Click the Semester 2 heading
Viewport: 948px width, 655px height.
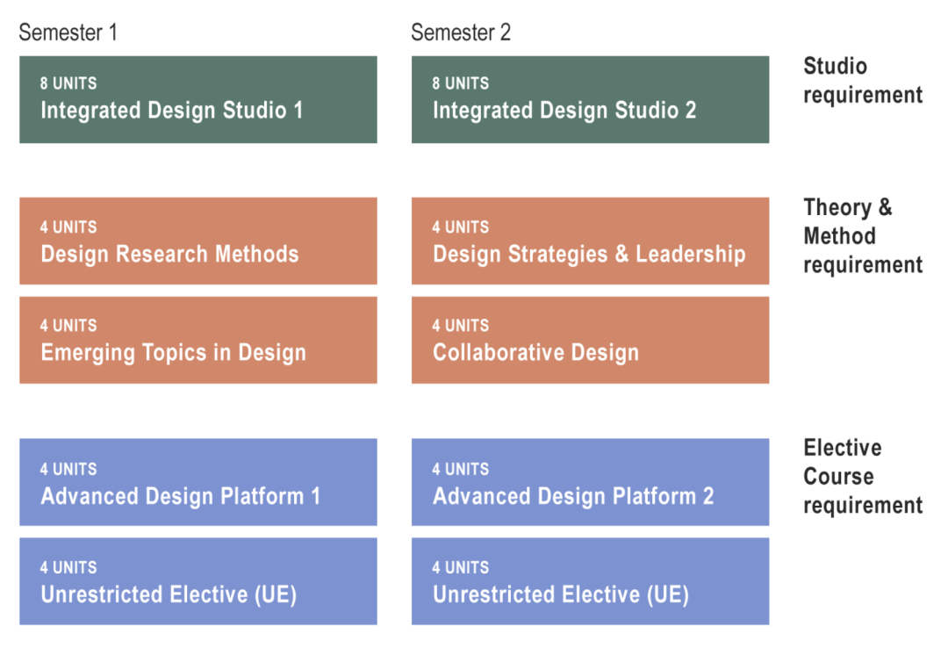pos(460,33)
